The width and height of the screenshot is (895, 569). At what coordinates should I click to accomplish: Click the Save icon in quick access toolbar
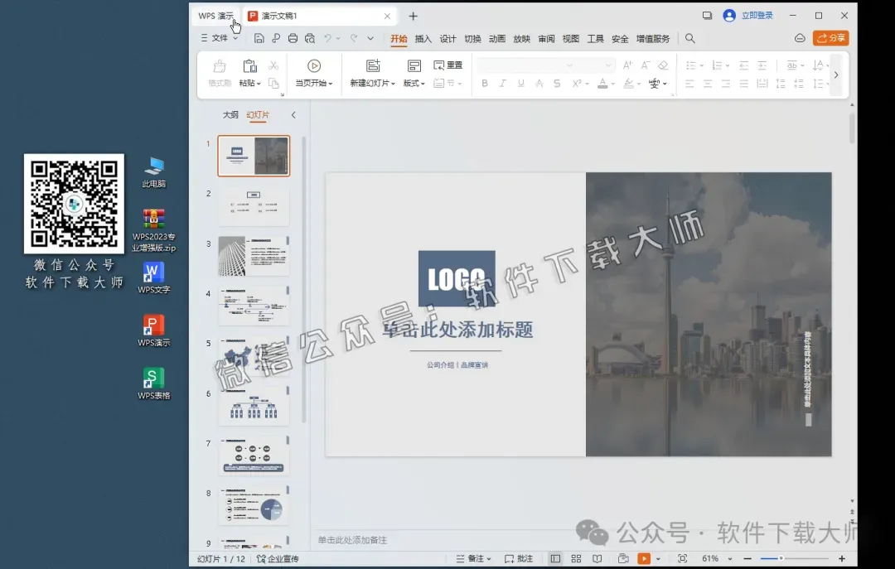(259, 38)
